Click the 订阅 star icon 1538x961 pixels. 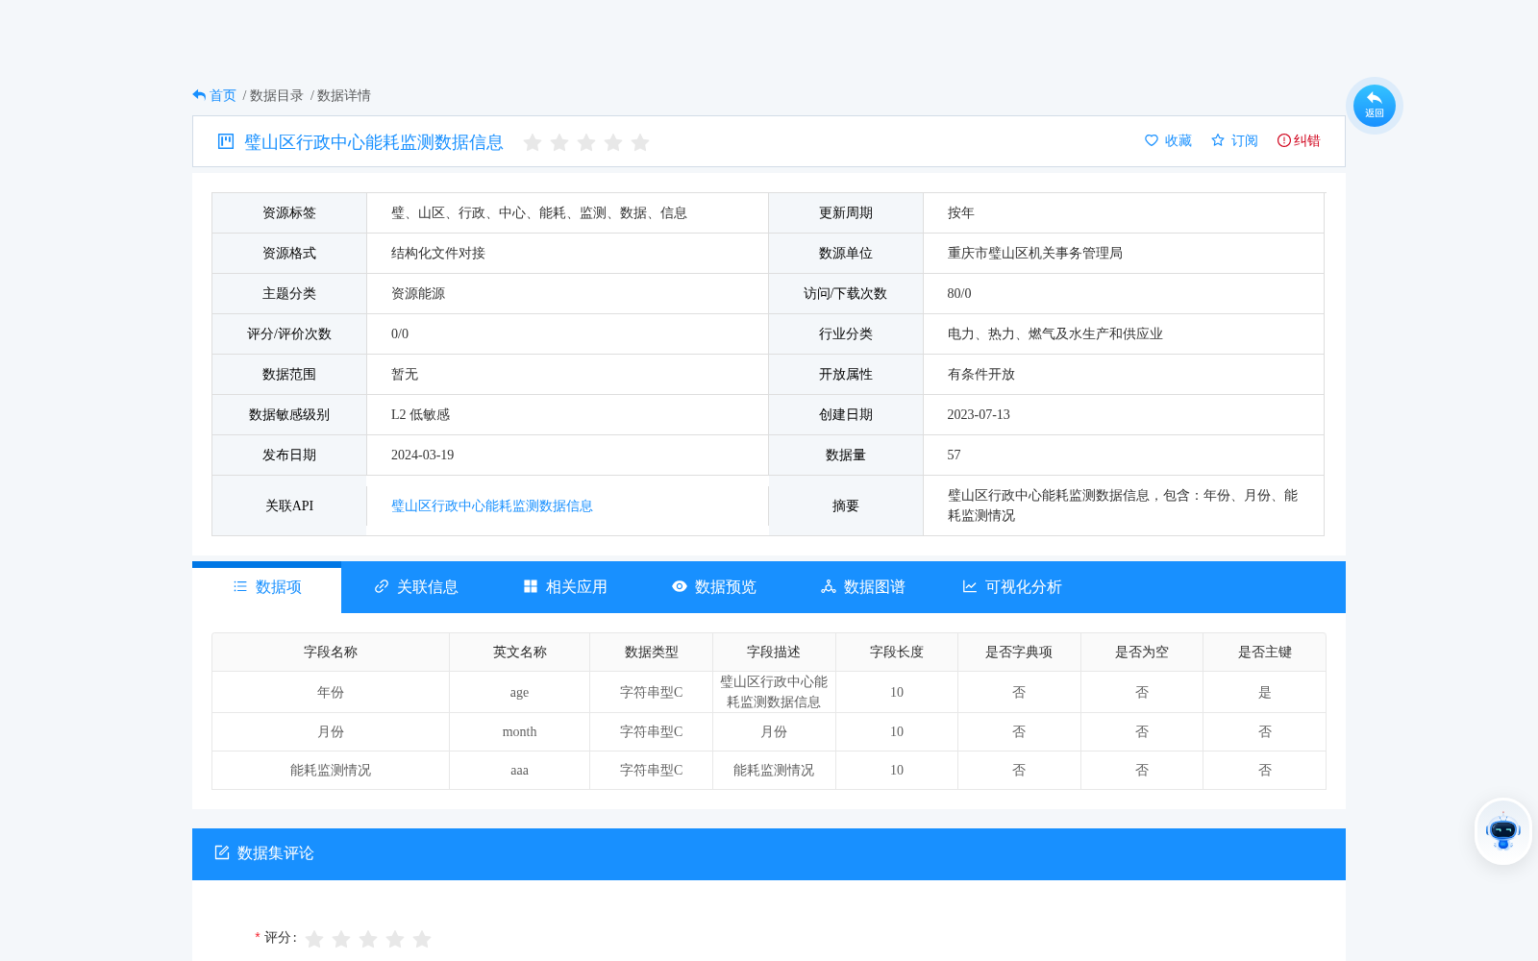(1218, 140)
